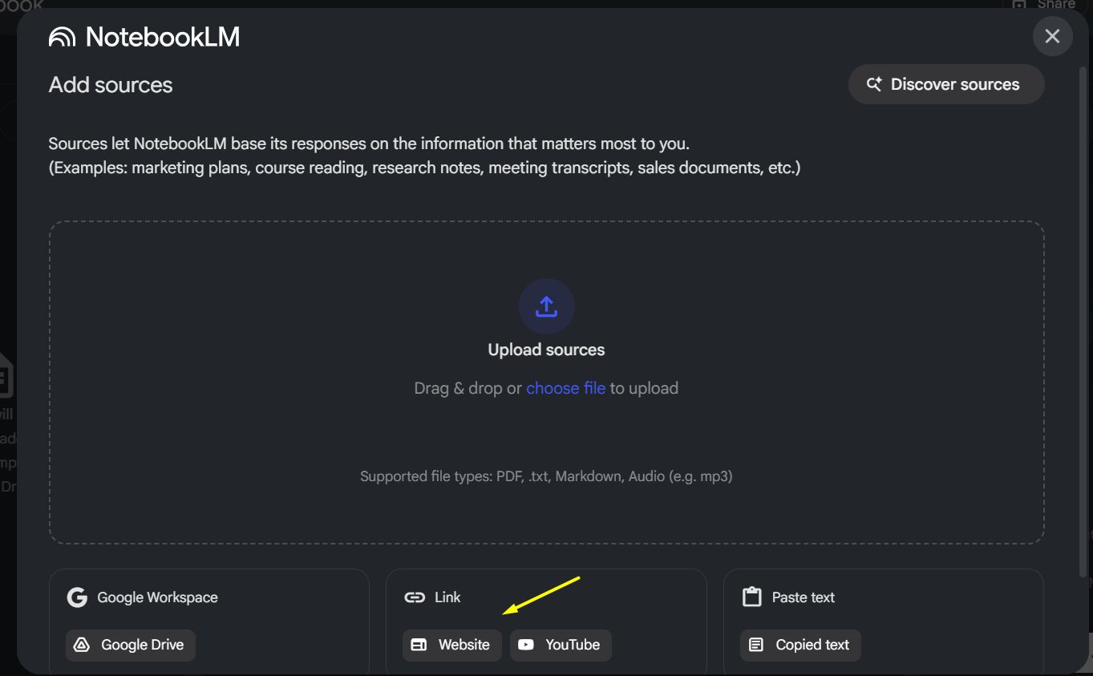1093x676 pixels.
Task: Click the Copied text document icon
Action: 756,645
